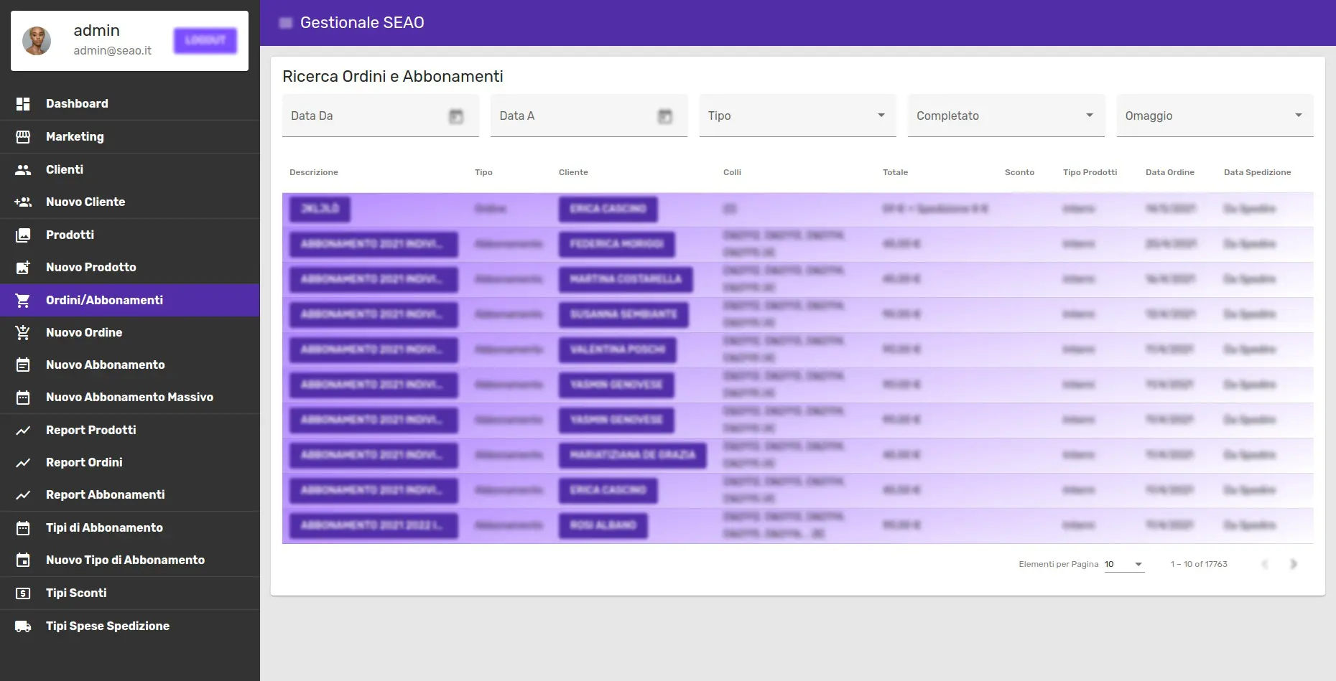Click the Report Prodotti chart icon
The height and width of the screenshot is (681, 1336).
pos(23,431)
